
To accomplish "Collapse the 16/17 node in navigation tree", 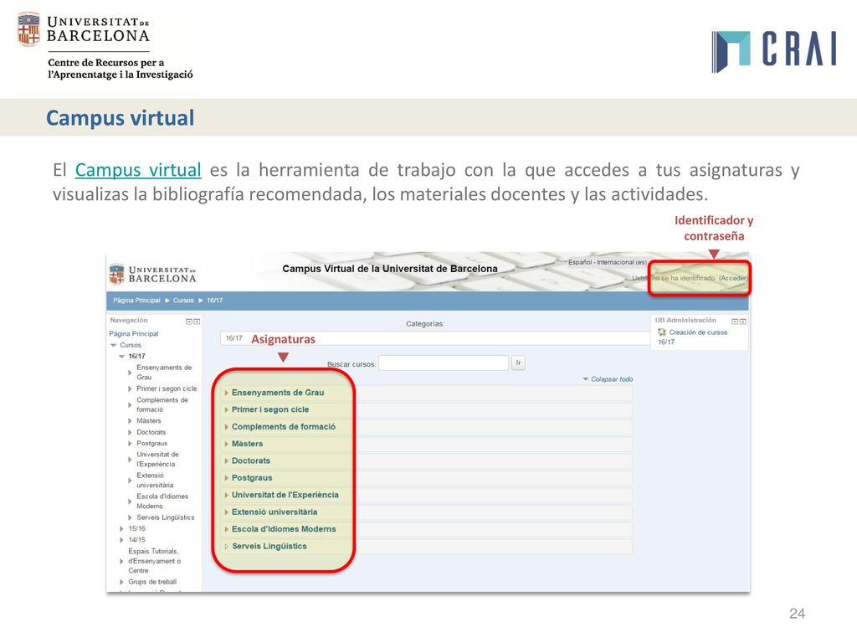I will pyautogui.click(x=122, y=356).
